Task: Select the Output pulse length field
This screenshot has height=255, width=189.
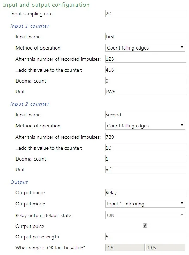Action: coord(145,237)
